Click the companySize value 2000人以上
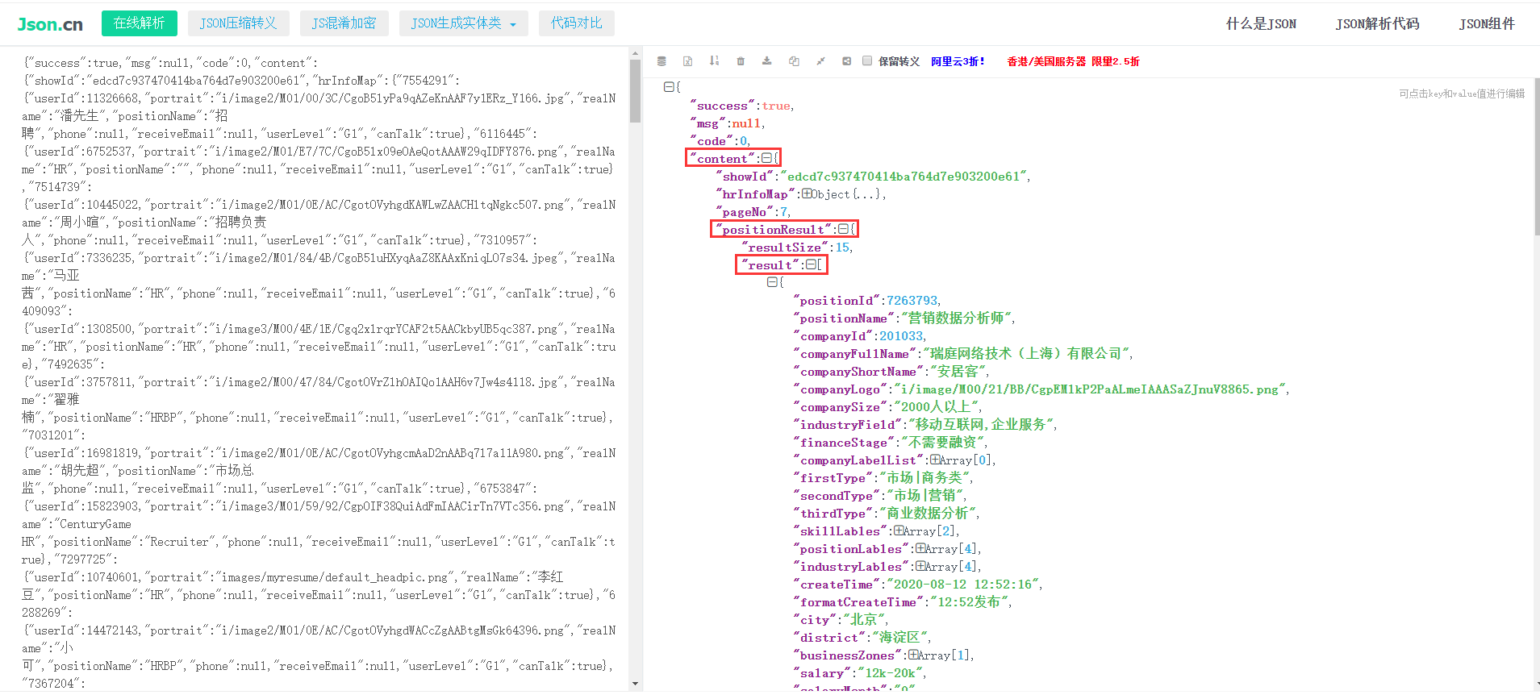Viewport: 1540px width, 699px height. [x=936, y=407]
